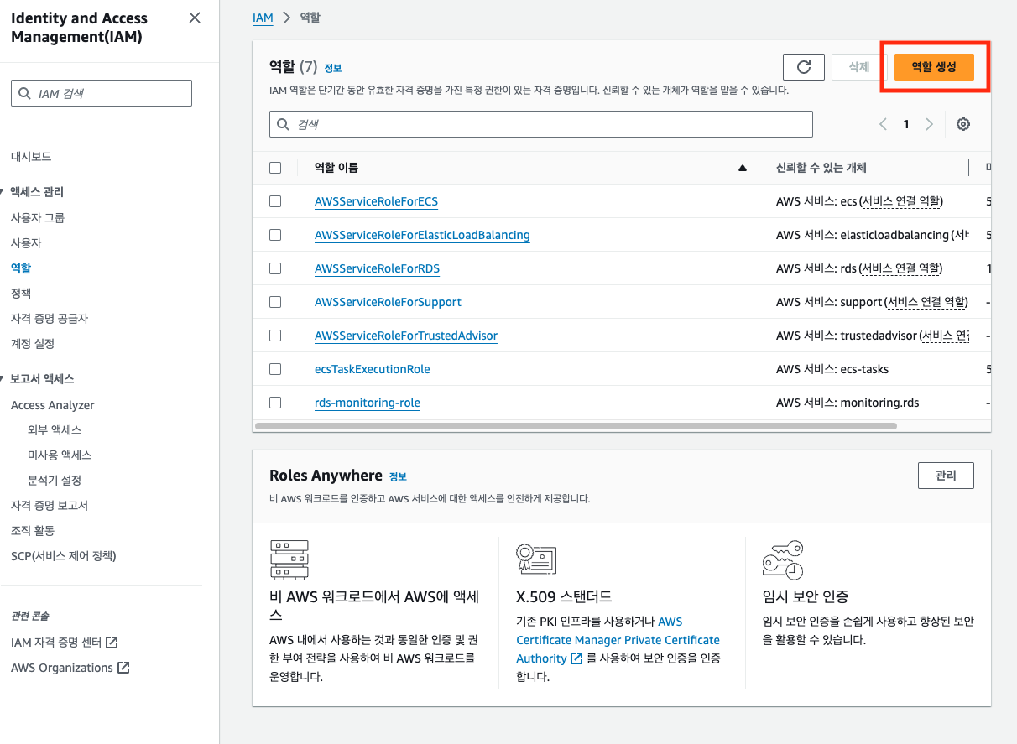Click the IAM breadcrumb link
The width and height of the screenshot is (1017, 744).
click(x=263, y=18)
